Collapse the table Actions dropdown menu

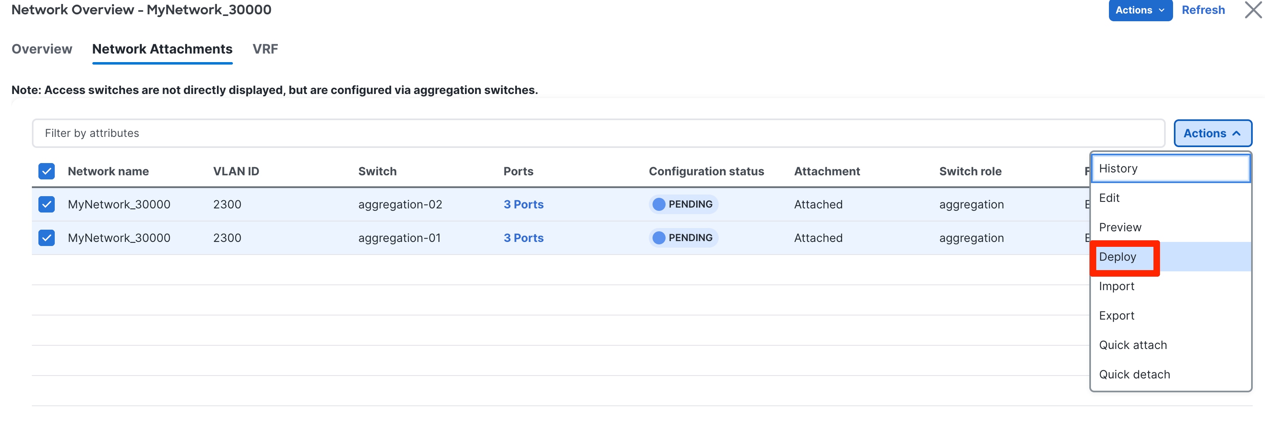[x=1212, y=133]
